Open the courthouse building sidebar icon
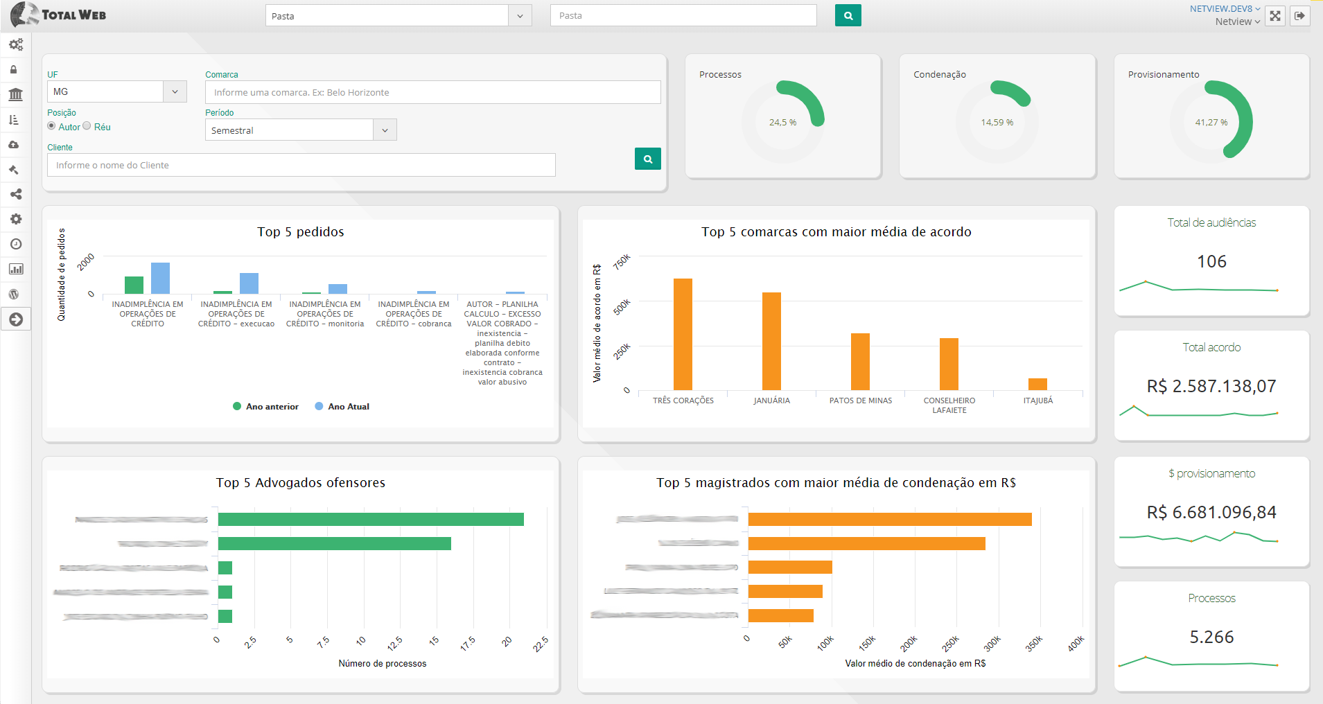The width and height of the screenshot is (1323, 704). pyautogui.click(x=15, y=94)
